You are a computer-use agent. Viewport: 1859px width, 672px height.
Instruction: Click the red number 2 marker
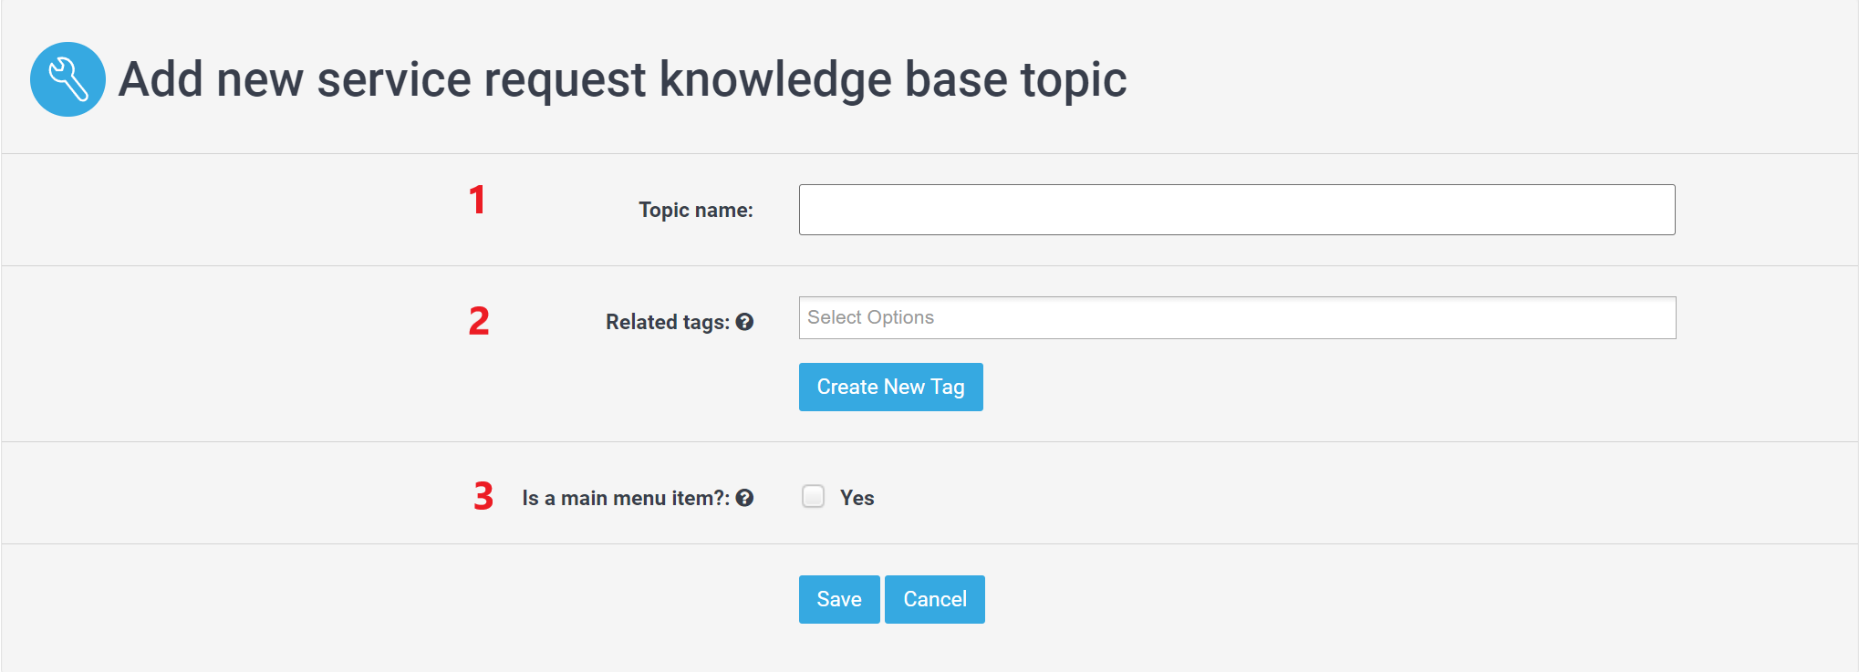[x=479, y=321]
